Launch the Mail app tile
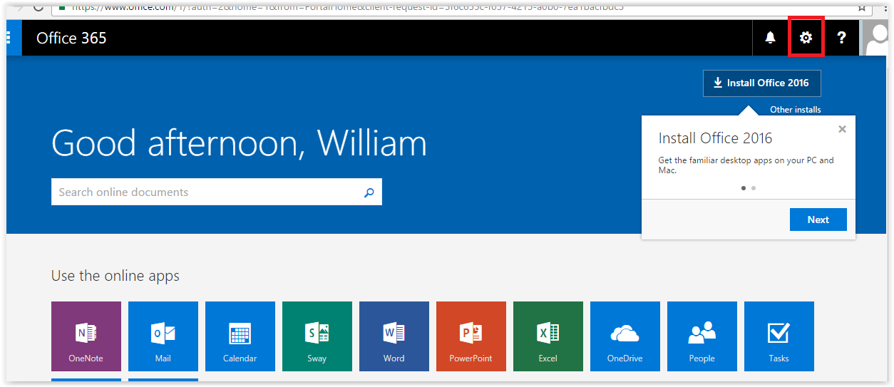 pyautogui.click(x=163, y=336)
